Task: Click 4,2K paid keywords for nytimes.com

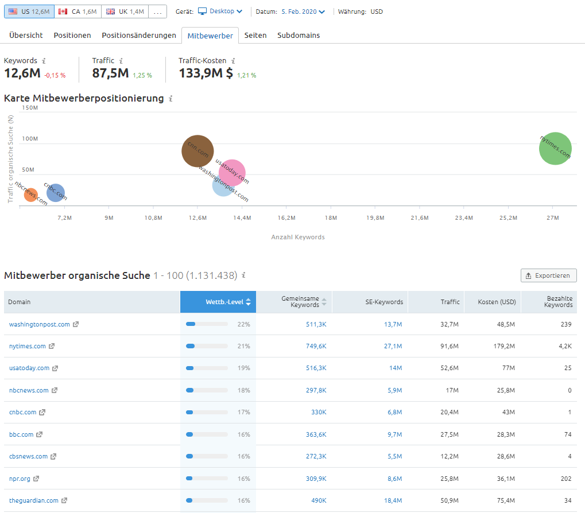Action: tap(565, 346)
